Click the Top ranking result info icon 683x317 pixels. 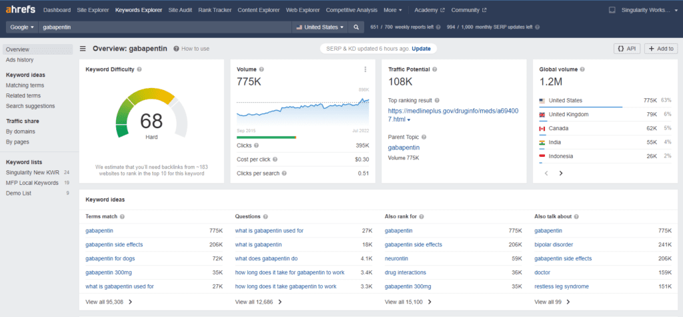tap(438, 100)
